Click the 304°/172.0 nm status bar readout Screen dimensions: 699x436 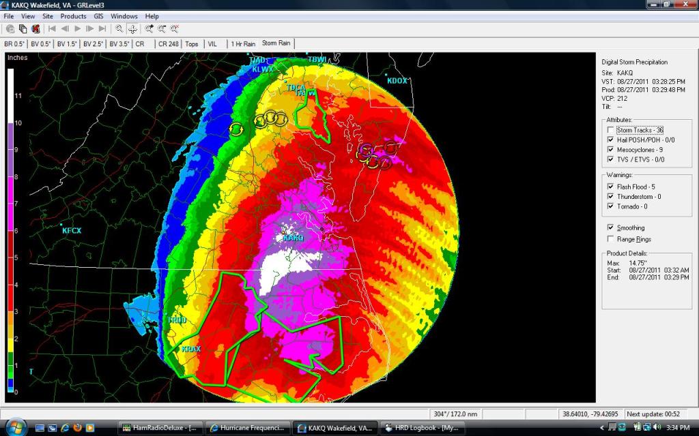pyautogui.click(x=455, y=414)
